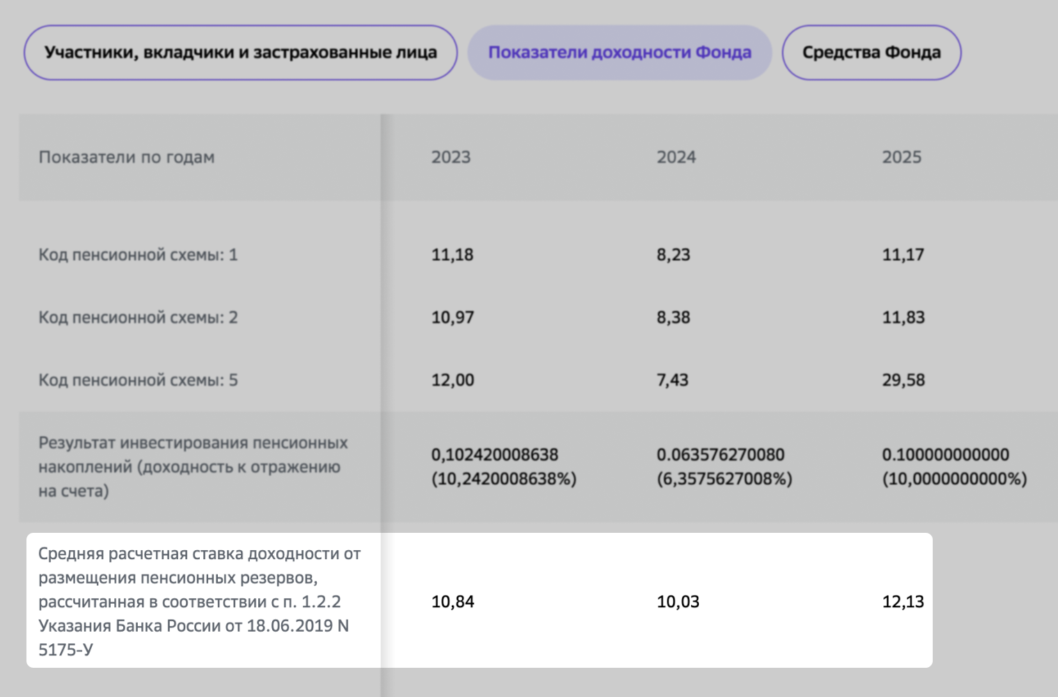Click the value 12,00 in scheme 5
The image size is (1058, 697).
pos(453,380)
